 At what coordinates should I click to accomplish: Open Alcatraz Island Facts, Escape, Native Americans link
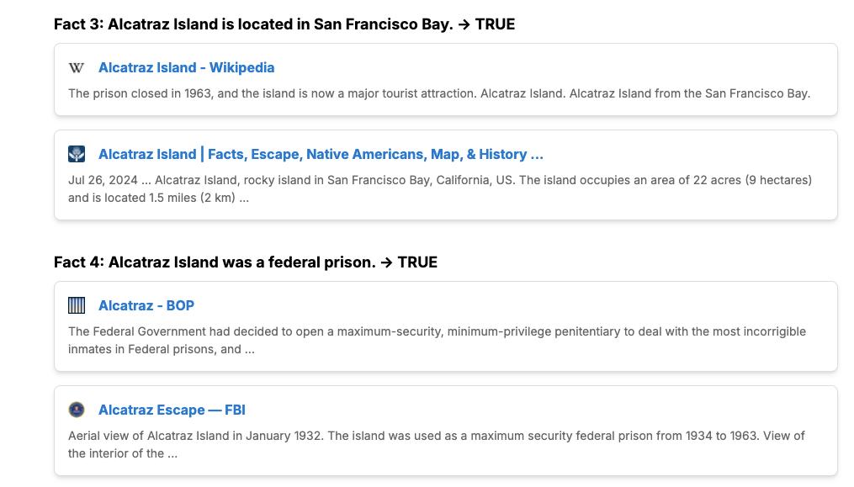point(321,154)
